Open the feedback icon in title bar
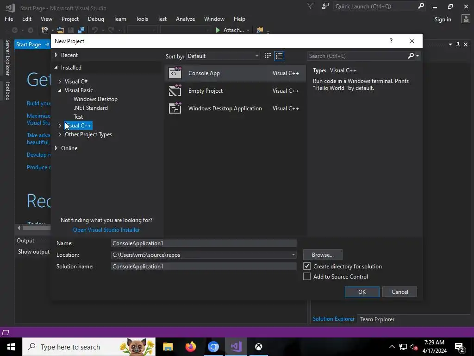The height and width of the screenshot is (356, 474). pyautogui.click(x=325, y=6)
